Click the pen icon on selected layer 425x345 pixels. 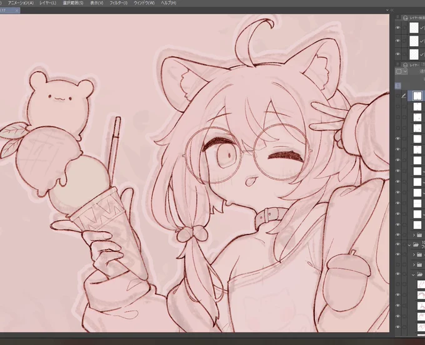point(404,95)
